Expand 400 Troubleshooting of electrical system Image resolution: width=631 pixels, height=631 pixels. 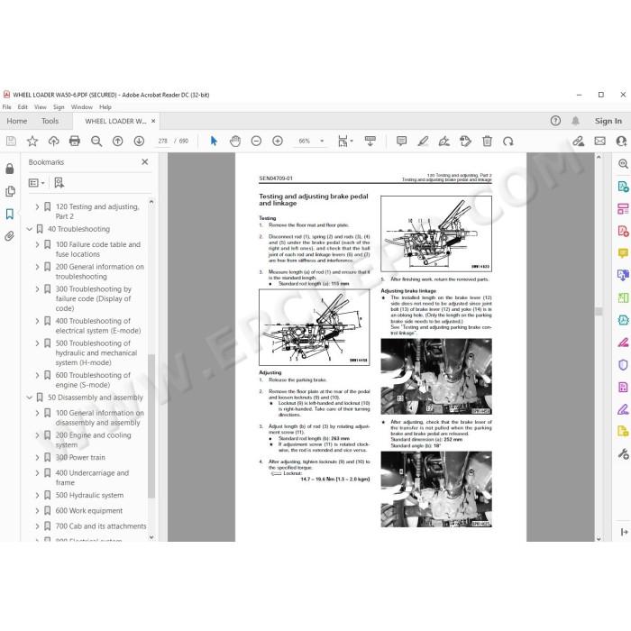37,321
